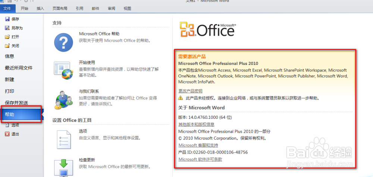
Task: Click the 关于 Microsoft Word heading
Action: click(x=201, y=108)
